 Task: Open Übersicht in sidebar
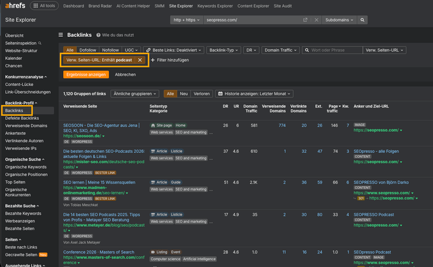click(14, 36)
